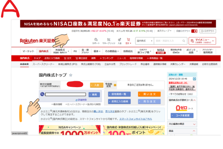This screenshot has height=149, width=223.
Task: Open the 投資信託 menu
Action: pos(128,51)
